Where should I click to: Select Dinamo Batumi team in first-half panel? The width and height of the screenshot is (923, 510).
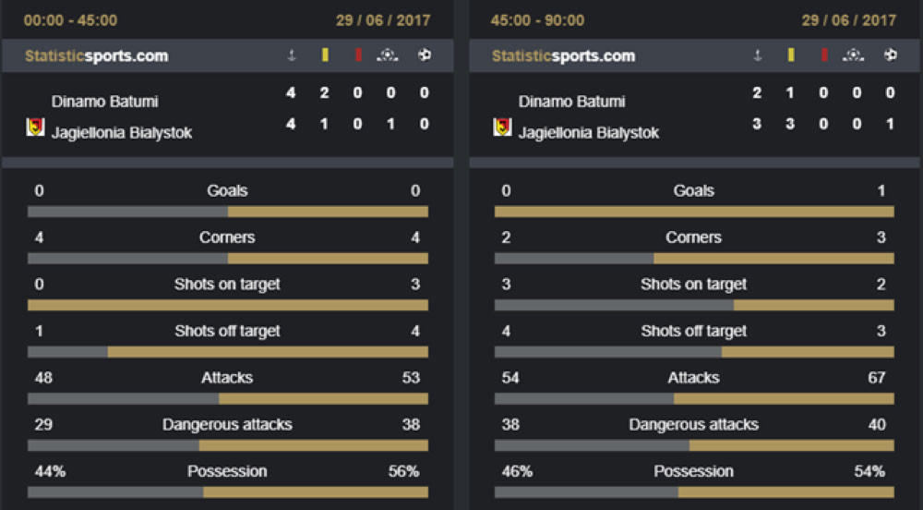click(105, 102)
